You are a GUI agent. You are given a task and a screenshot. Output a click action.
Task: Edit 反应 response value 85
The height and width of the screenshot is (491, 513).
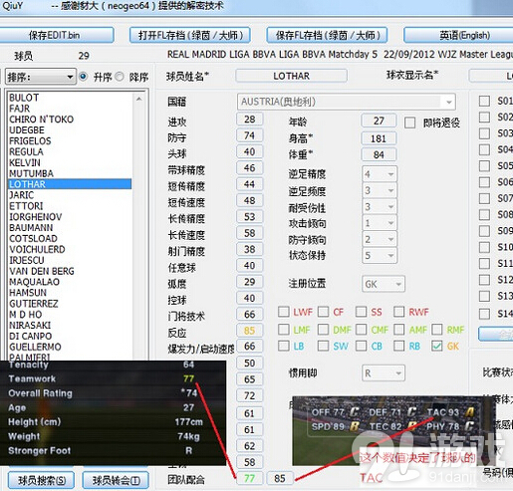point(250,331)
